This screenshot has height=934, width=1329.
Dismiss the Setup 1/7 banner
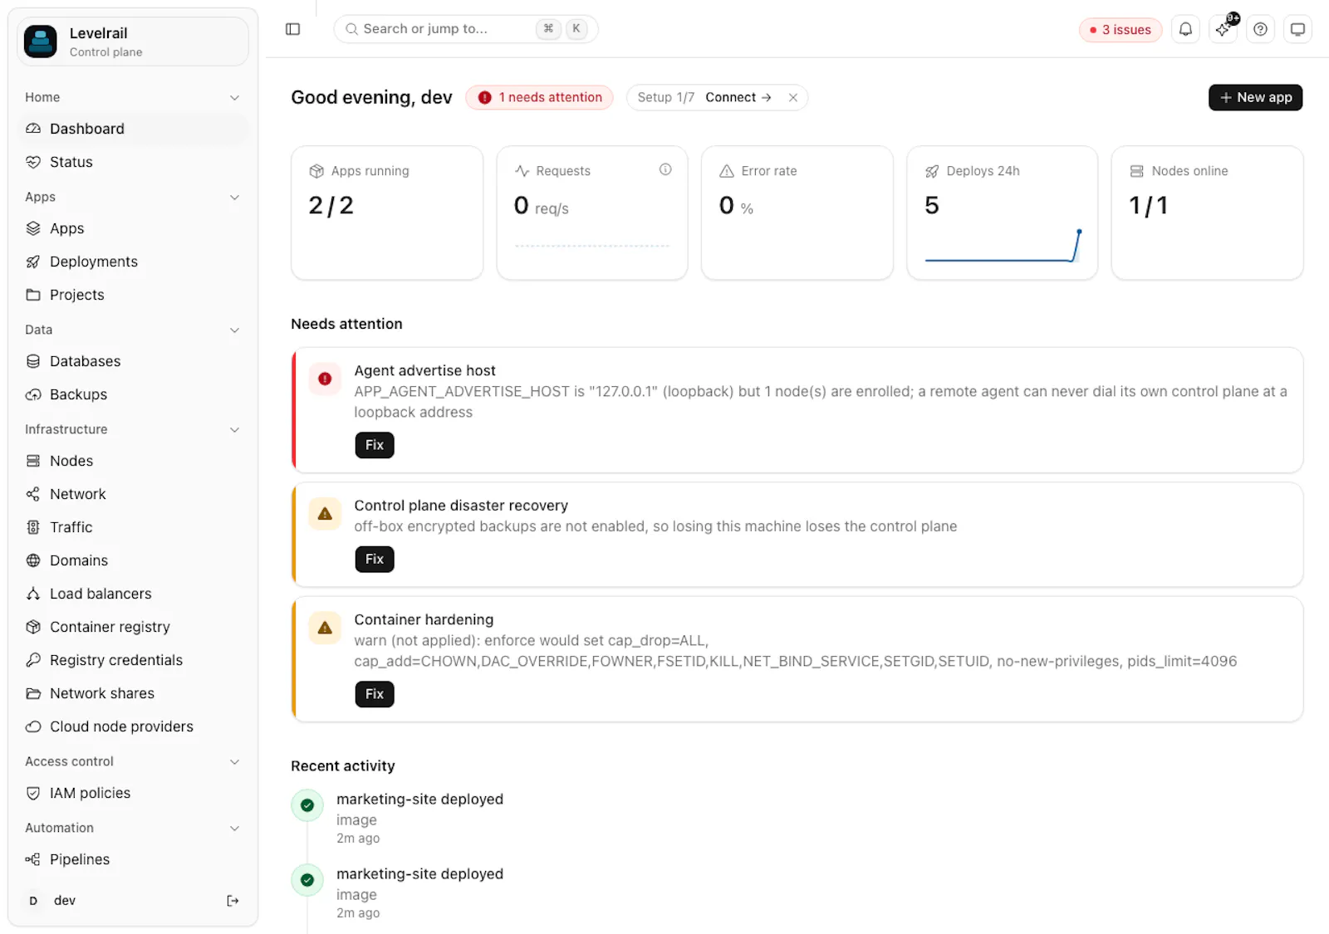pyautogui.click(x=793, y=97)
